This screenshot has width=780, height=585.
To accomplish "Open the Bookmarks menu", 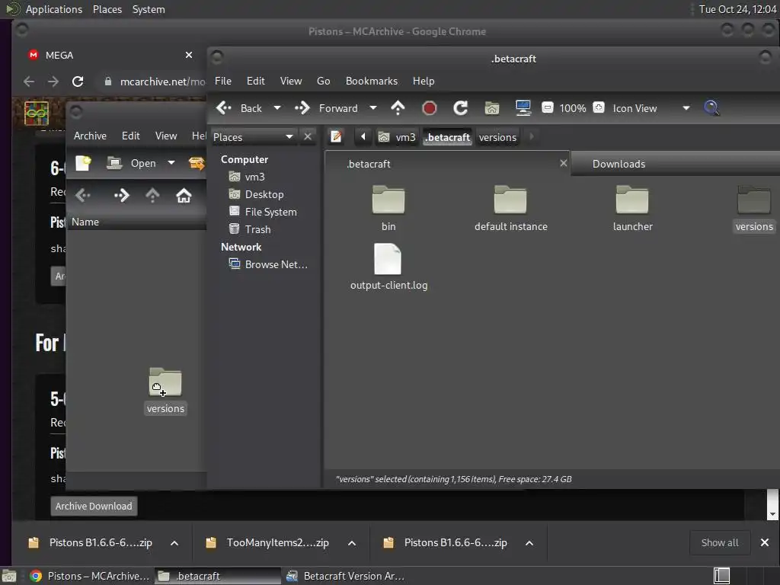I will [372, 81].
